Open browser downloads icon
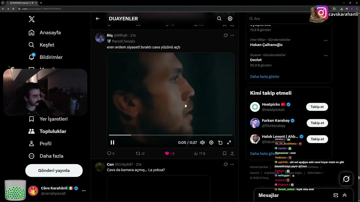Viewport: 360px width, 202px height. (x=341, y=9)
